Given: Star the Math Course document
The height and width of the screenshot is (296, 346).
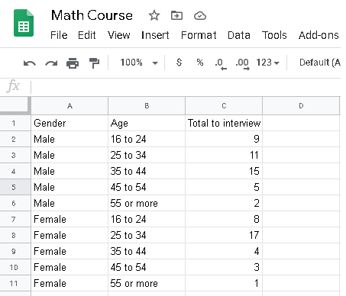Looking at the screenshot, I should pyautogui.click(x=154, y=15).
